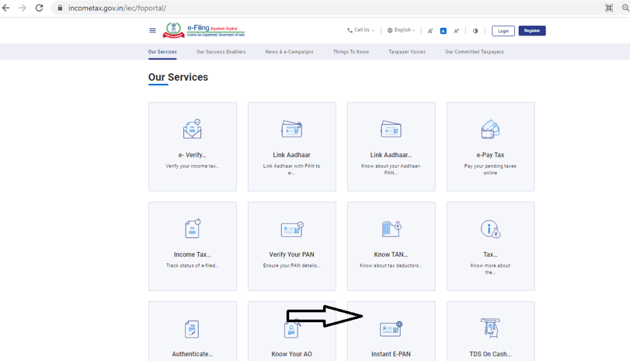This screenshot has height=361, width=630.
Task: Open the News & e-Campaigns tab
Action: [289, 52]
